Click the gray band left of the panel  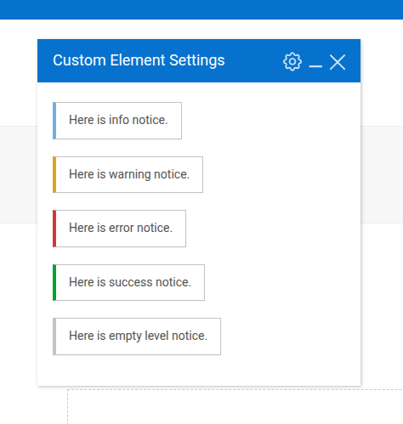pyautogui.click(x=19, y=174)
